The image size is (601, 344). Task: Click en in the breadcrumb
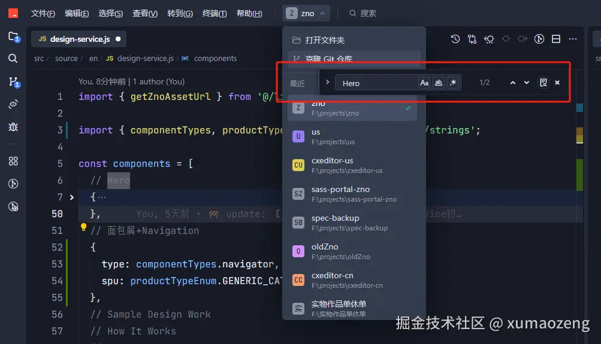(x=93, y=59)
